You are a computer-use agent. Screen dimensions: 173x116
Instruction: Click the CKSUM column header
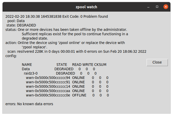(x=100, y=65)
